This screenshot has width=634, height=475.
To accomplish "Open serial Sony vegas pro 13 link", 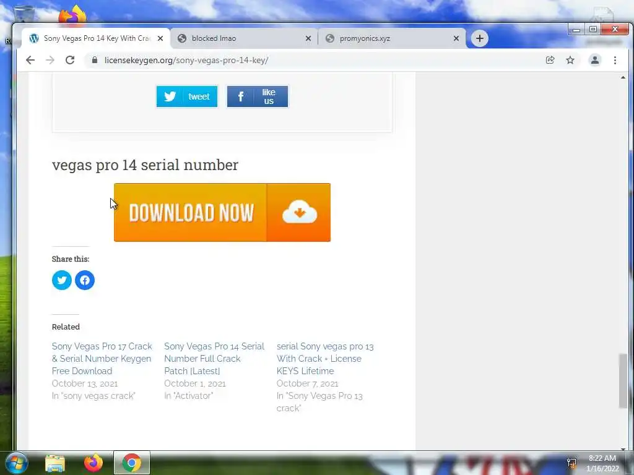I will (325, 358).
